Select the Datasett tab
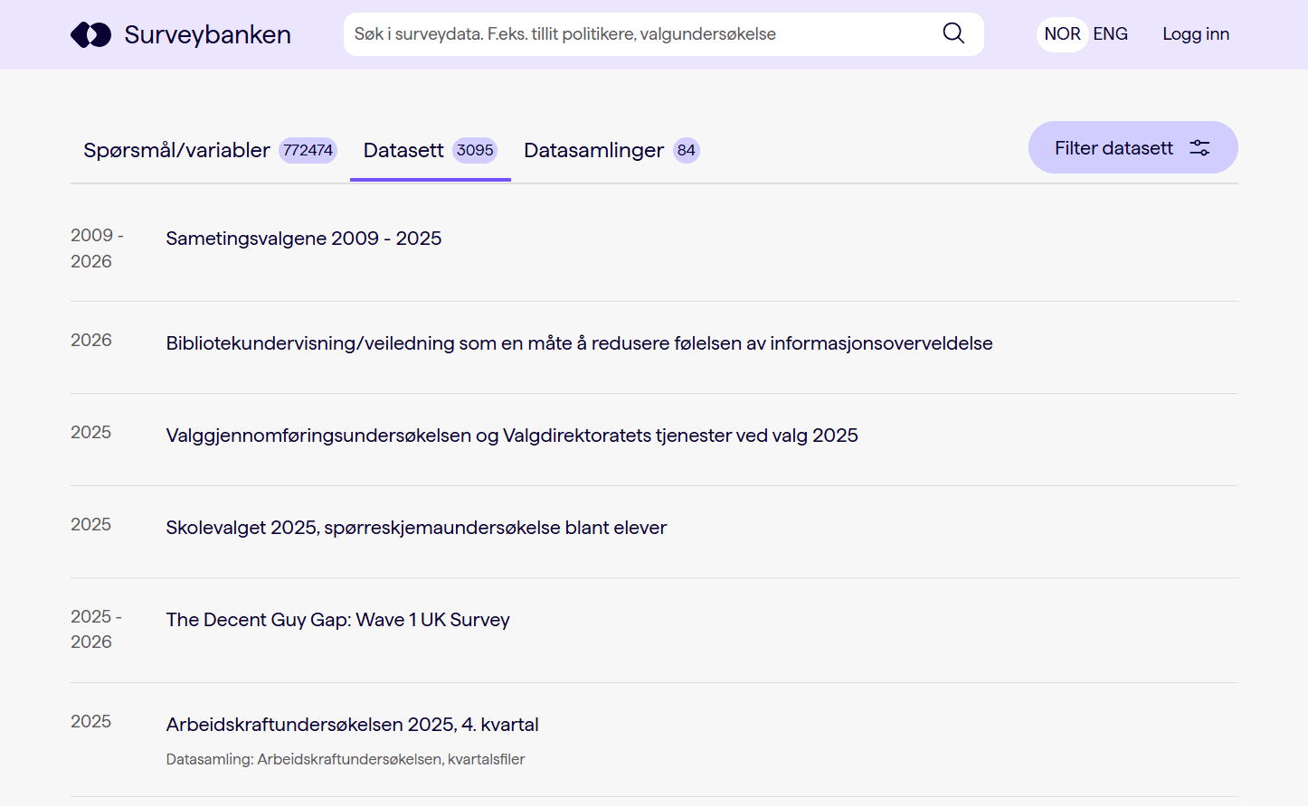This screenshot has height=806, width=1308. tap(431, 150)
